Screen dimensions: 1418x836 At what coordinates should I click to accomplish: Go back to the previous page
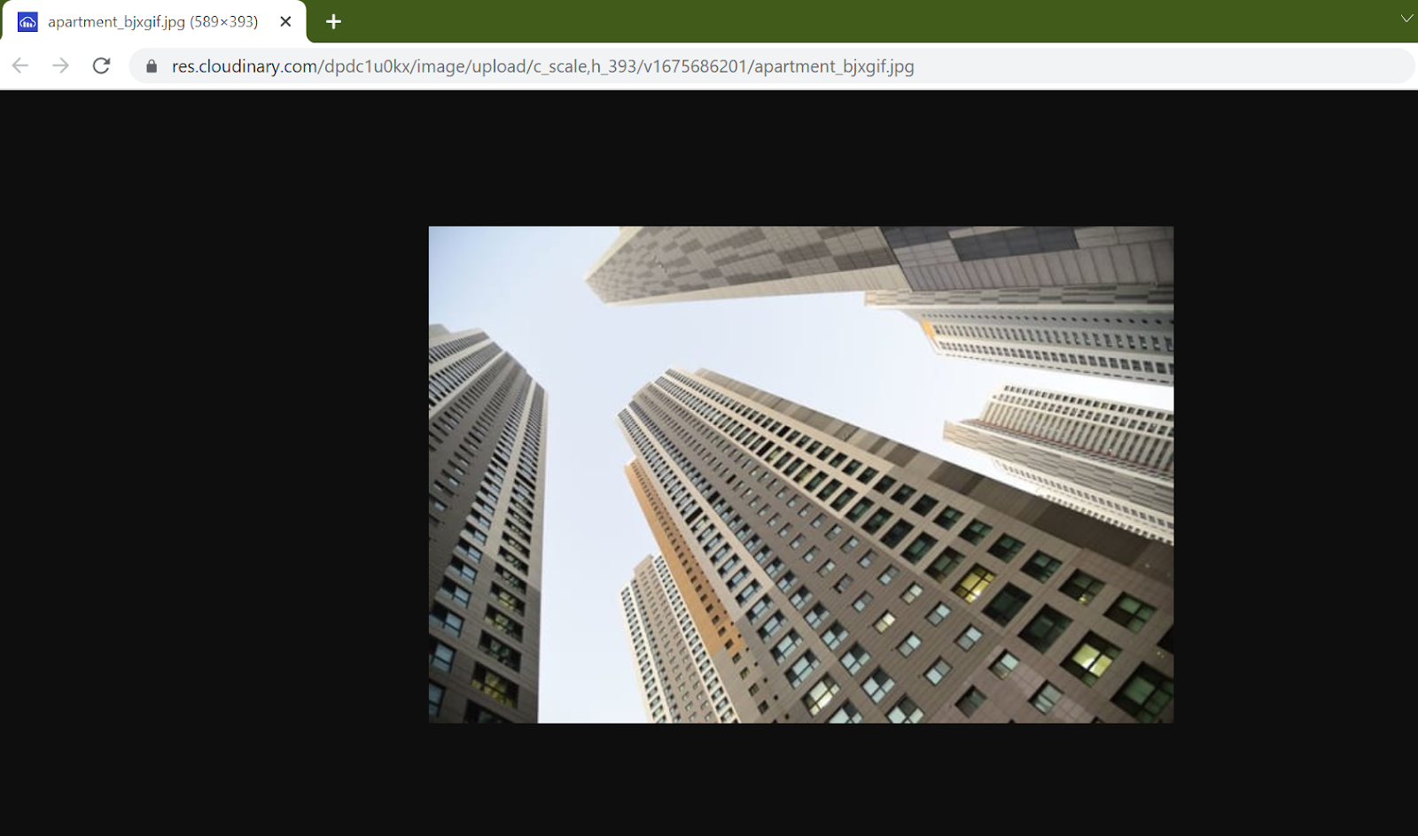click(20, 66)
